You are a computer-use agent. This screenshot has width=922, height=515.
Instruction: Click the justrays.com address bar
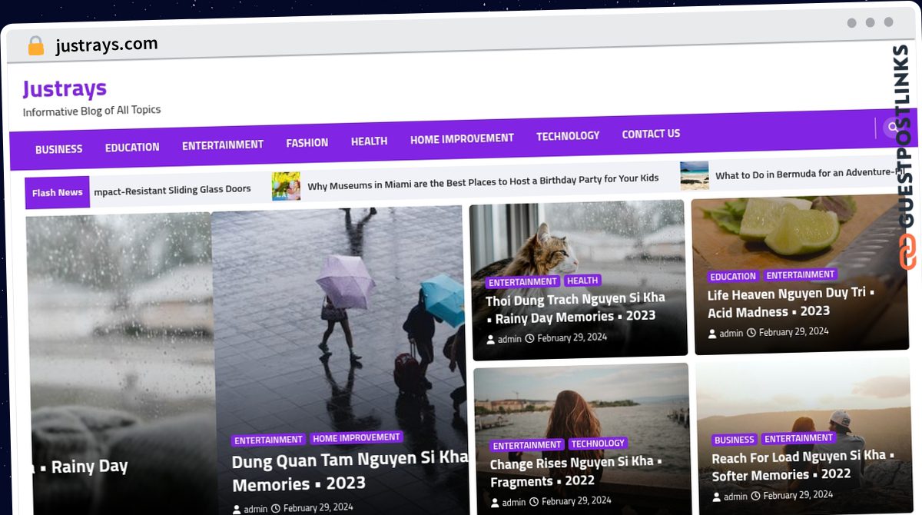107,45
